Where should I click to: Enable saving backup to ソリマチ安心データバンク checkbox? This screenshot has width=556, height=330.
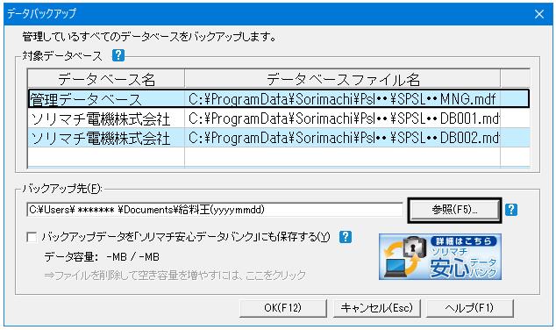pyautogui.click(x=32, y=237)
